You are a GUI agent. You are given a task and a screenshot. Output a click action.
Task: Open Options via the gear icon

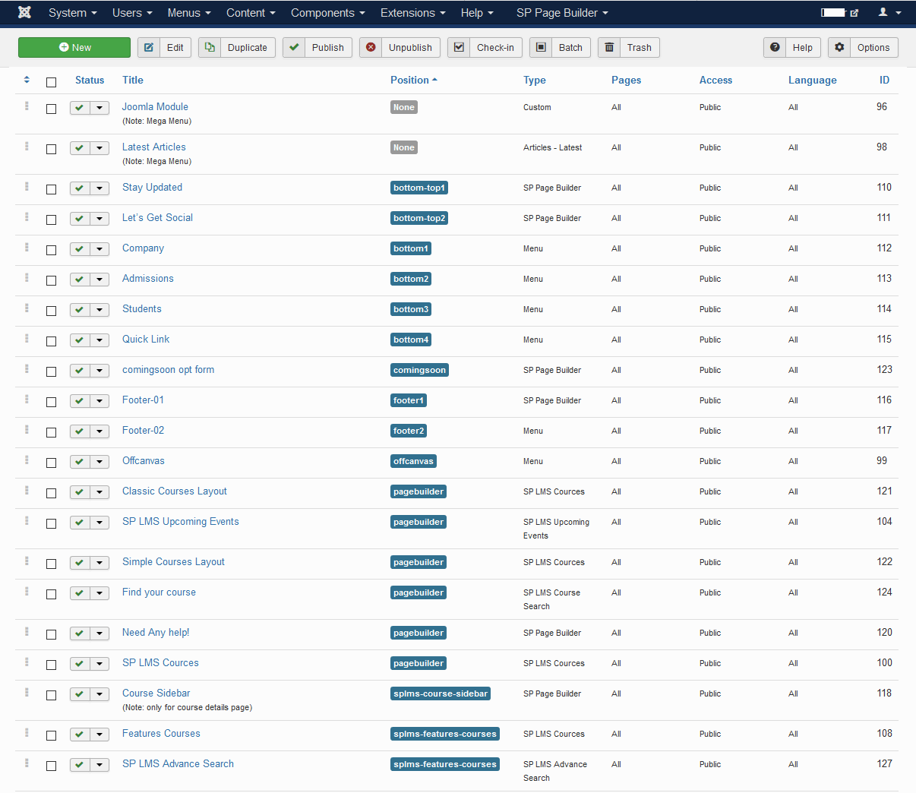839,47
